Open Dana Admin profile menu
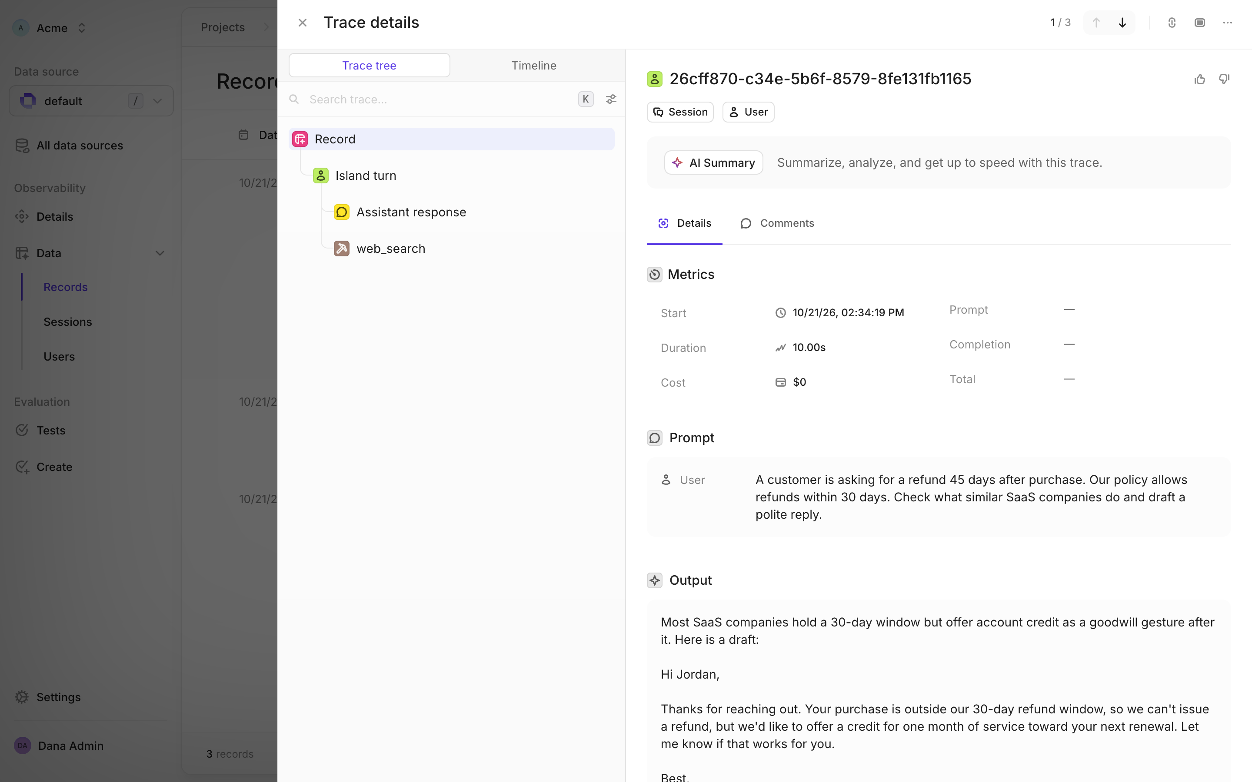This screenshot has height=782, width=1252. pyautogui.click(x=59, y=746)
